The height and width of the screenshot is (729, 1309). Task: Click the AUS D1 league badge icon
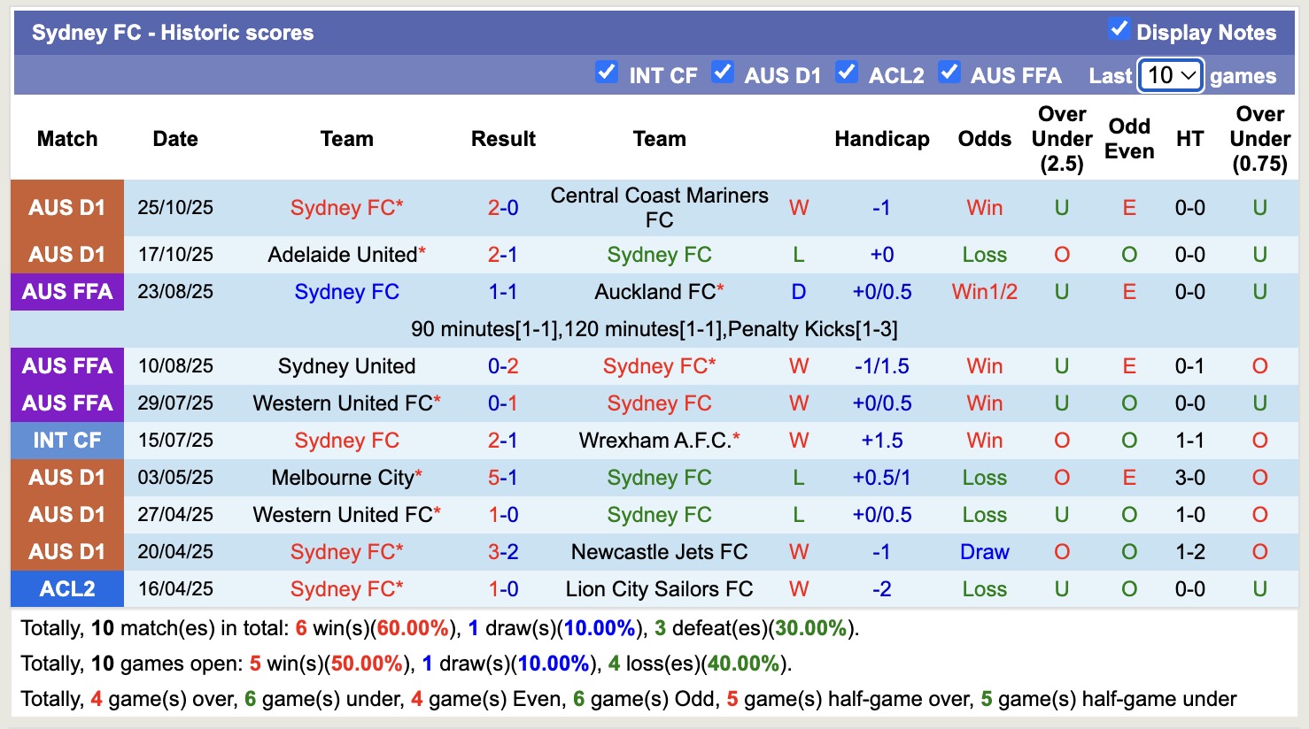coord(66,207)
